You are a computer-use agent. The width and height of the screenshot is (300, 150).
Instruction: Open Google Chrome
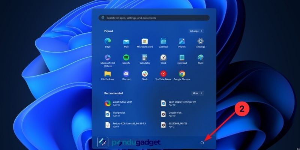coord(182,76)
